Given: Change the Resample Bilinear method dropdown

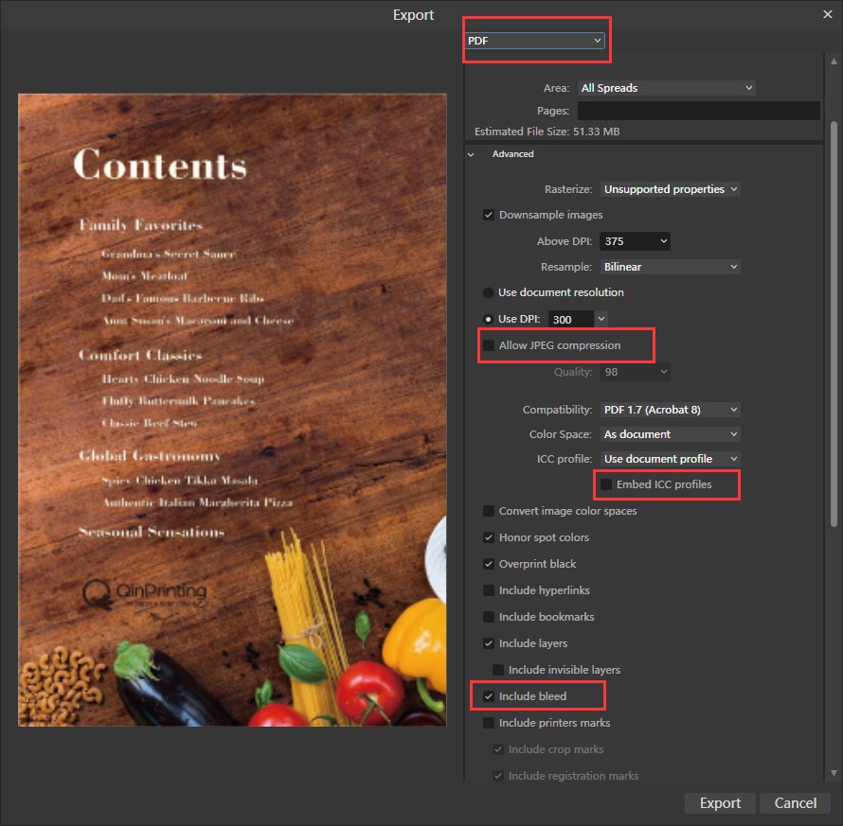Looking at the screenshot, I should point(671,267).
